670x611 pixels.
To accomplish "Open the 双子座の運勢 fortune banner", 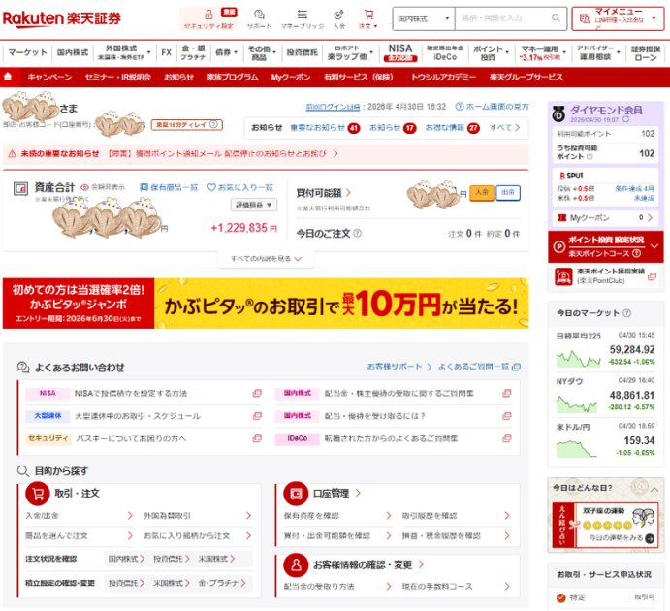I will (x=605, y=525).
